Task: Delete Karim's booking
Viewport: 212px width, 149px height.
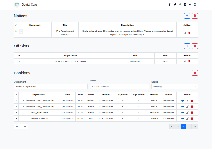Action: click(192, 107)
